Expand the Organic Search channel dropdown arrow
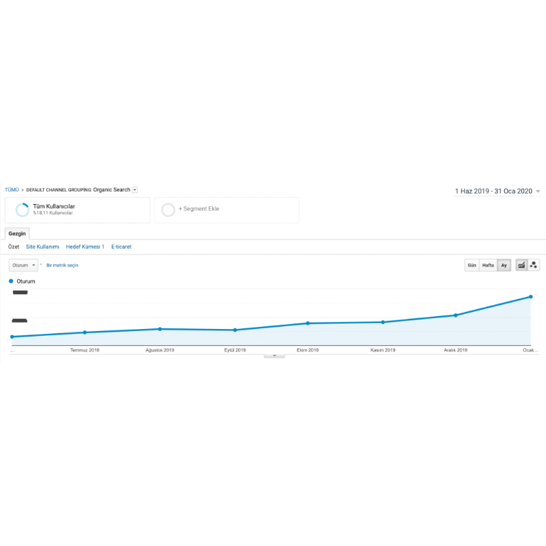This screenshot has width=546, height=546. coord(134,190)
